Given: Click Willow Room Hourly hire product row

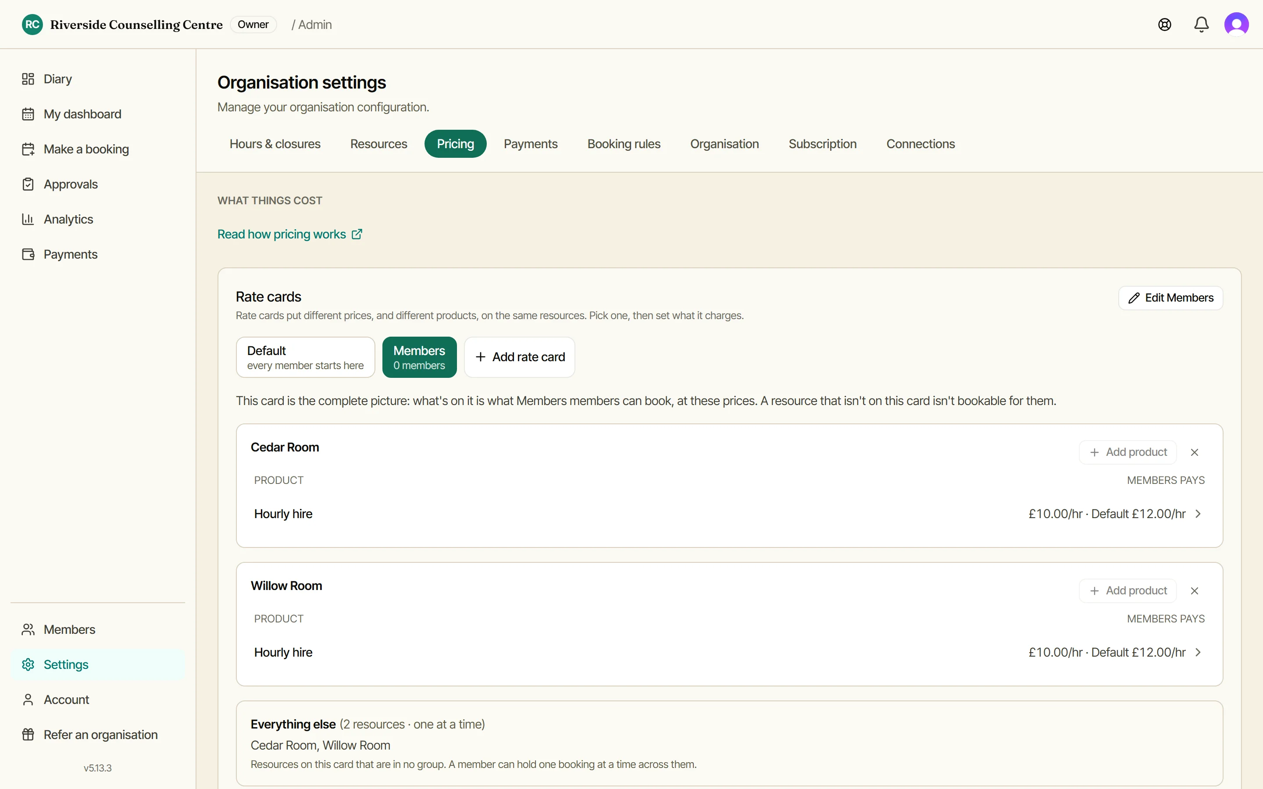Looking at the screenshot, I should [729, 652].
